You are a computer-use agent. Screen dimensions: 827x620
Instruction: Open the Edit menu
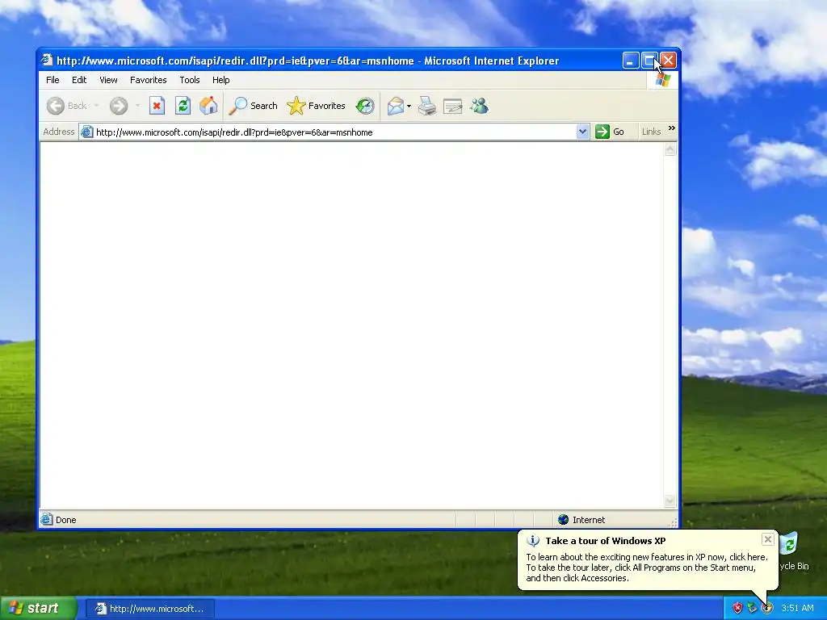tap(79, 80)
